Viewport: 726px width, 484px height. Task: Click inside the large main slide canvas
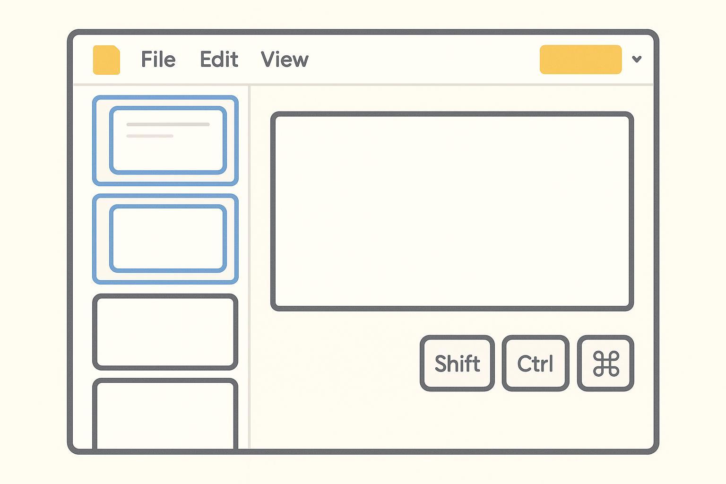pos(452,211)
